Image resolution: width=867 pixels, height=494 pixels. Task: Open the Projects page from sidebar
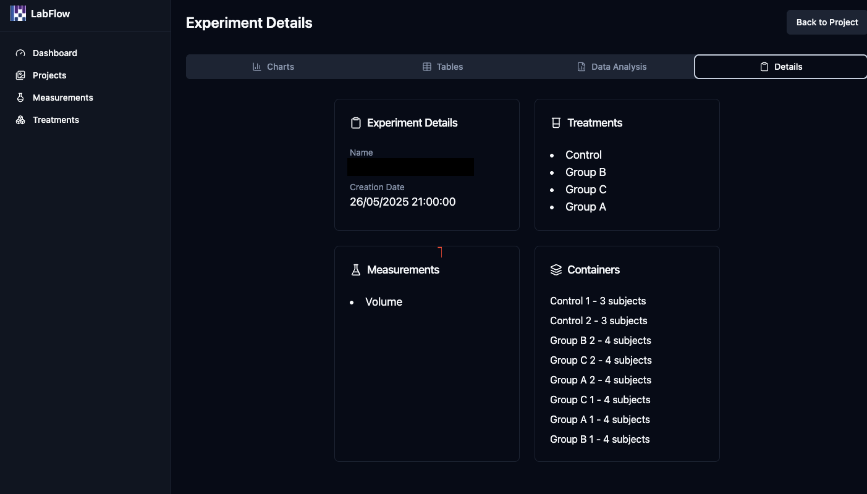pyautogui.click(x=49, y=75)
